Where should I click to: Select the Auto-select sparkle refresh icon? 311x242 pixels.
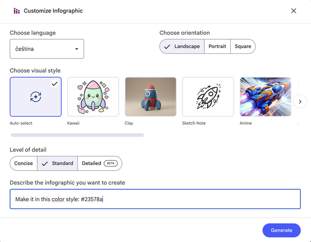pyautogui.click(x=36, y=97)
